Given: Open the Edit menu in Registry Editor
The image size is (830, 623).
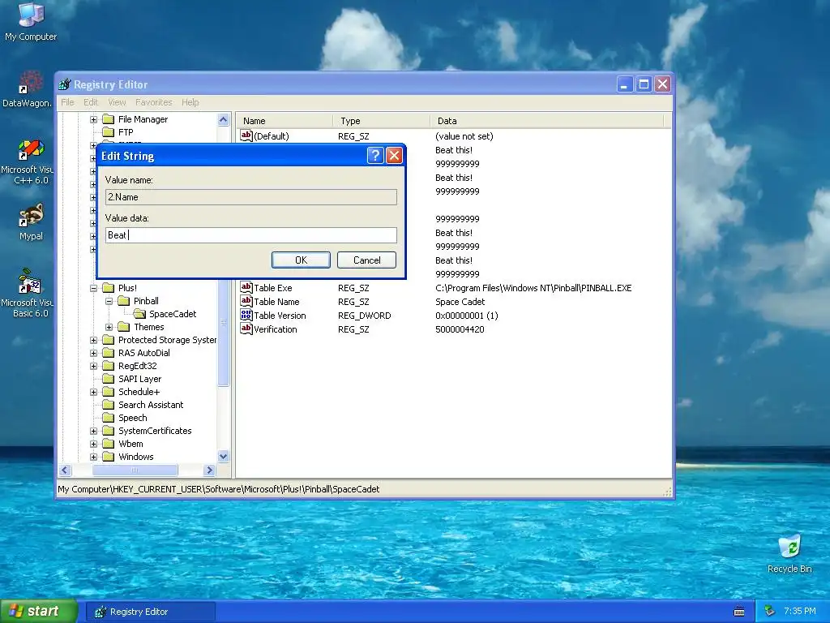Looking at the screenshot, I should click(91, 102).
